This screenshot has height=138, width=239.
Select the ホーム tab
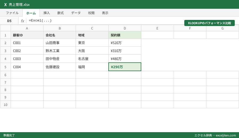(31, 13)
